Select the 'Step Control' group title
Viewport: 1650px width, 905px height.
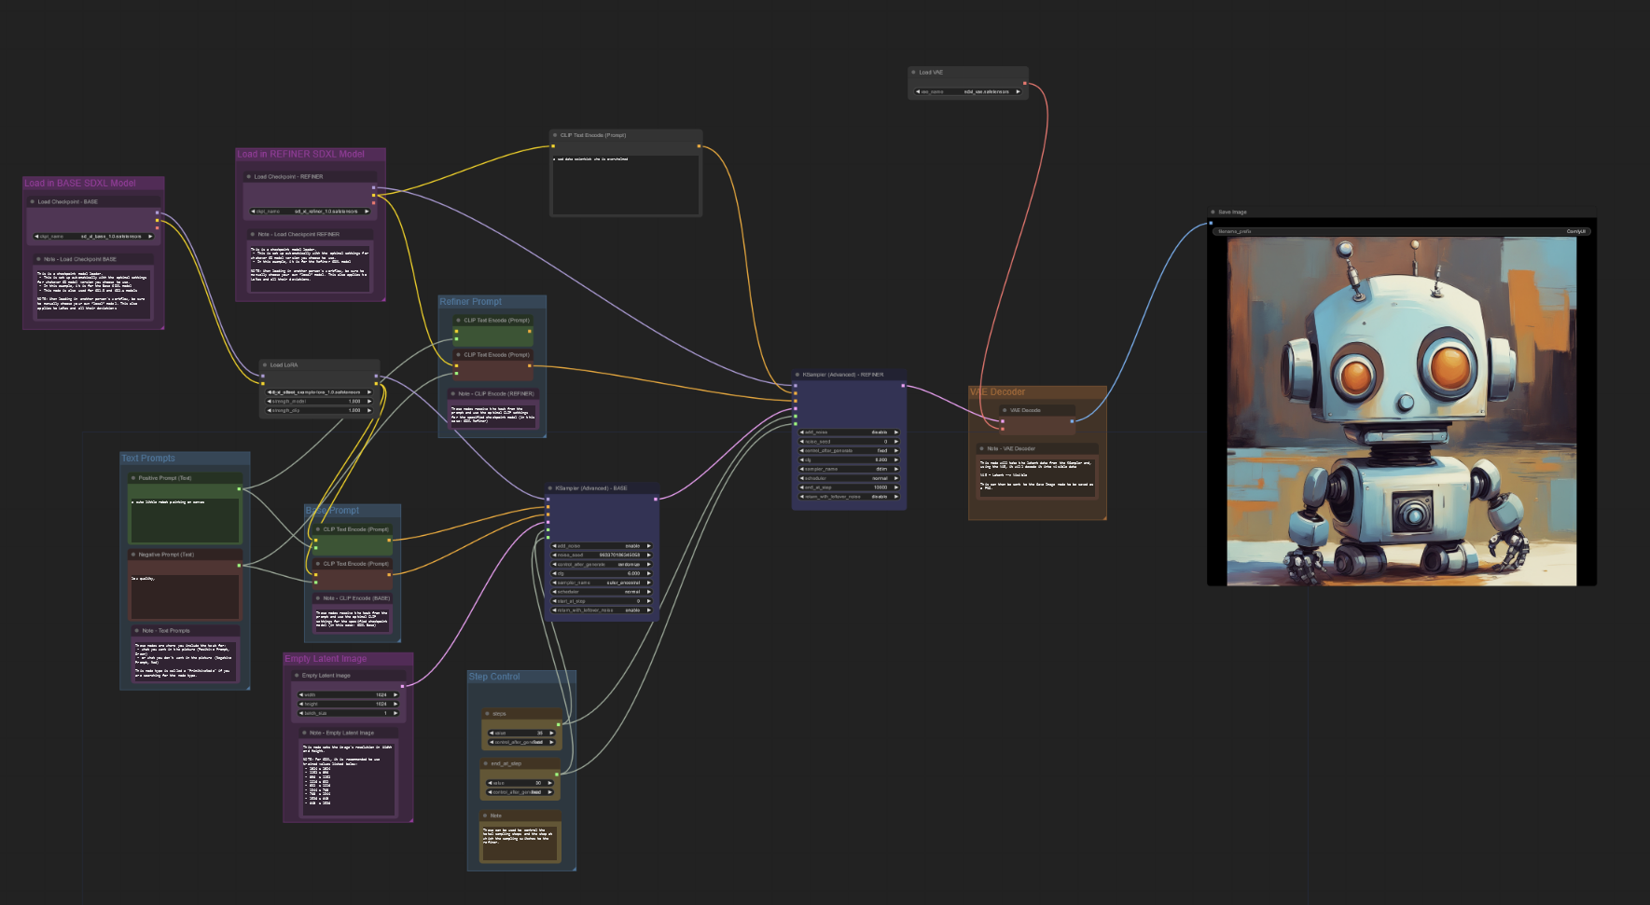click(x=494, y=677)
